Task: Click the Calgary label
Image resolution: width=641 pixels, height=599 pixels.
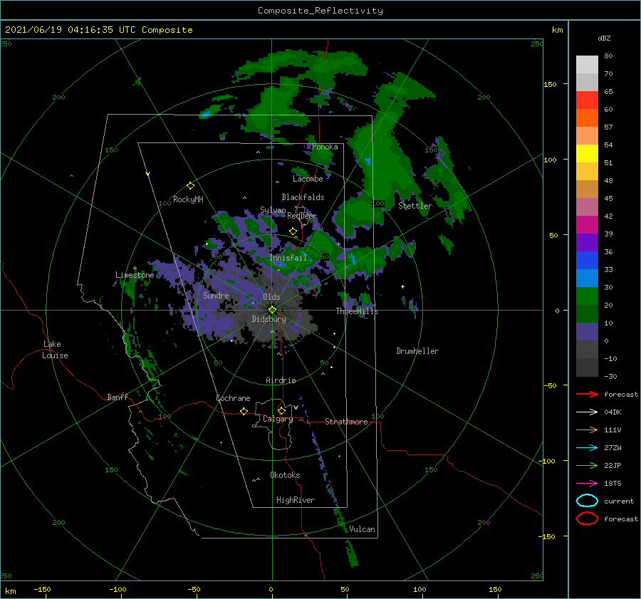Action: pyautogui.click(x=278, y=419)
